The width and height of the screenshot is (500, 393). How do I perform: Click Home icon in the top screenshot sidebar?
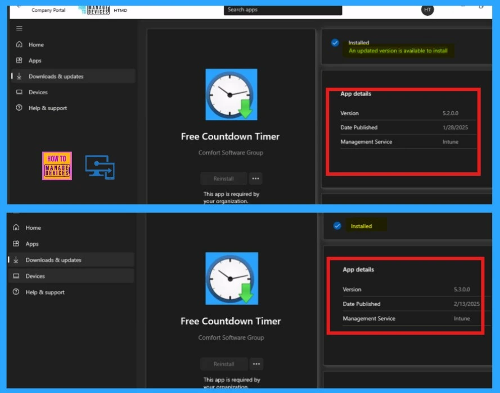19,44
